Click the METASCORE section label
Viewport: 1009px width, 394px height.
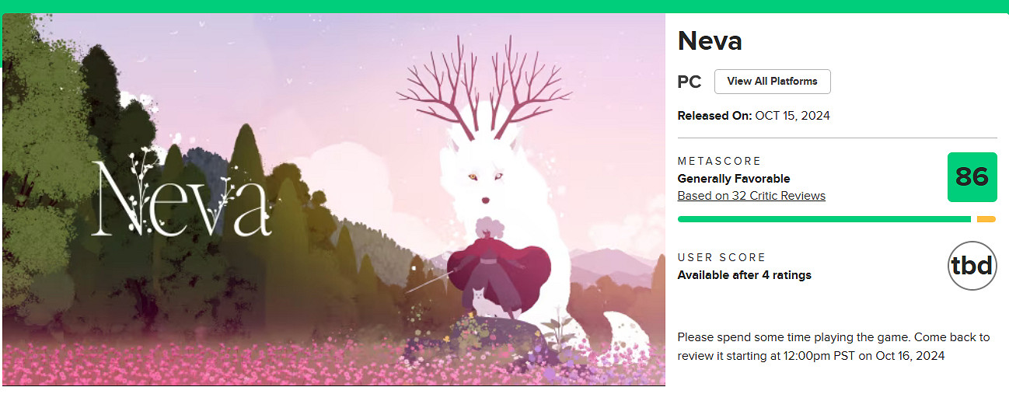[x=720, y=161]
